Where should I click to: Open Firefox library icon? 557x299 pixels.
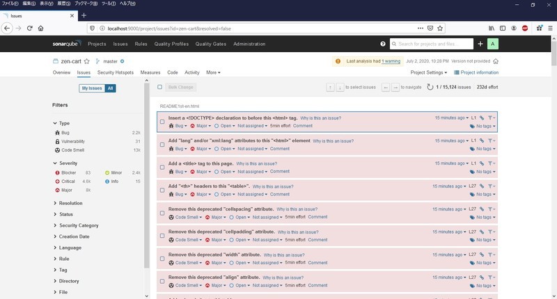click(492, 28)
